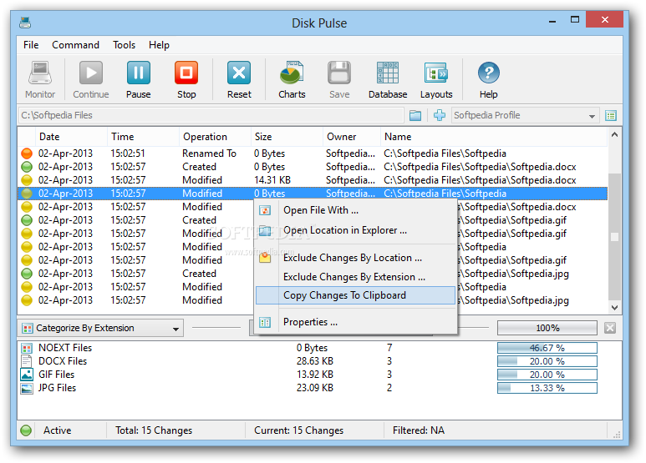Click the JPG Files picture icon
646x463 pixels.
[27, 388]
